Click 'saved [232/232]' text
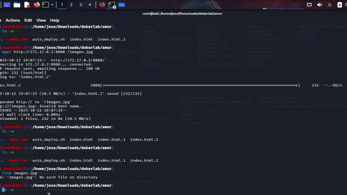347x195 pixels. pos(124,94)
